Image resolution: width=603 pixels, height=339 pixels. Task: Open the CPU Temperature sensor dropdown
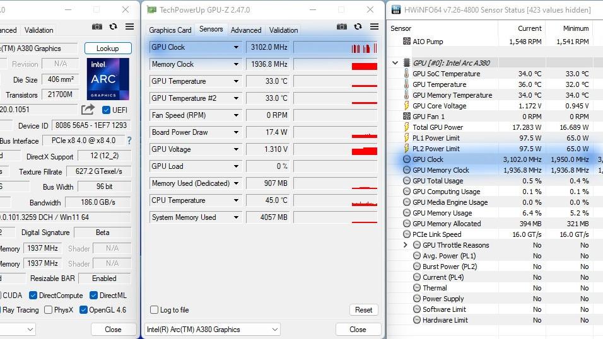[x=236, y=200]
